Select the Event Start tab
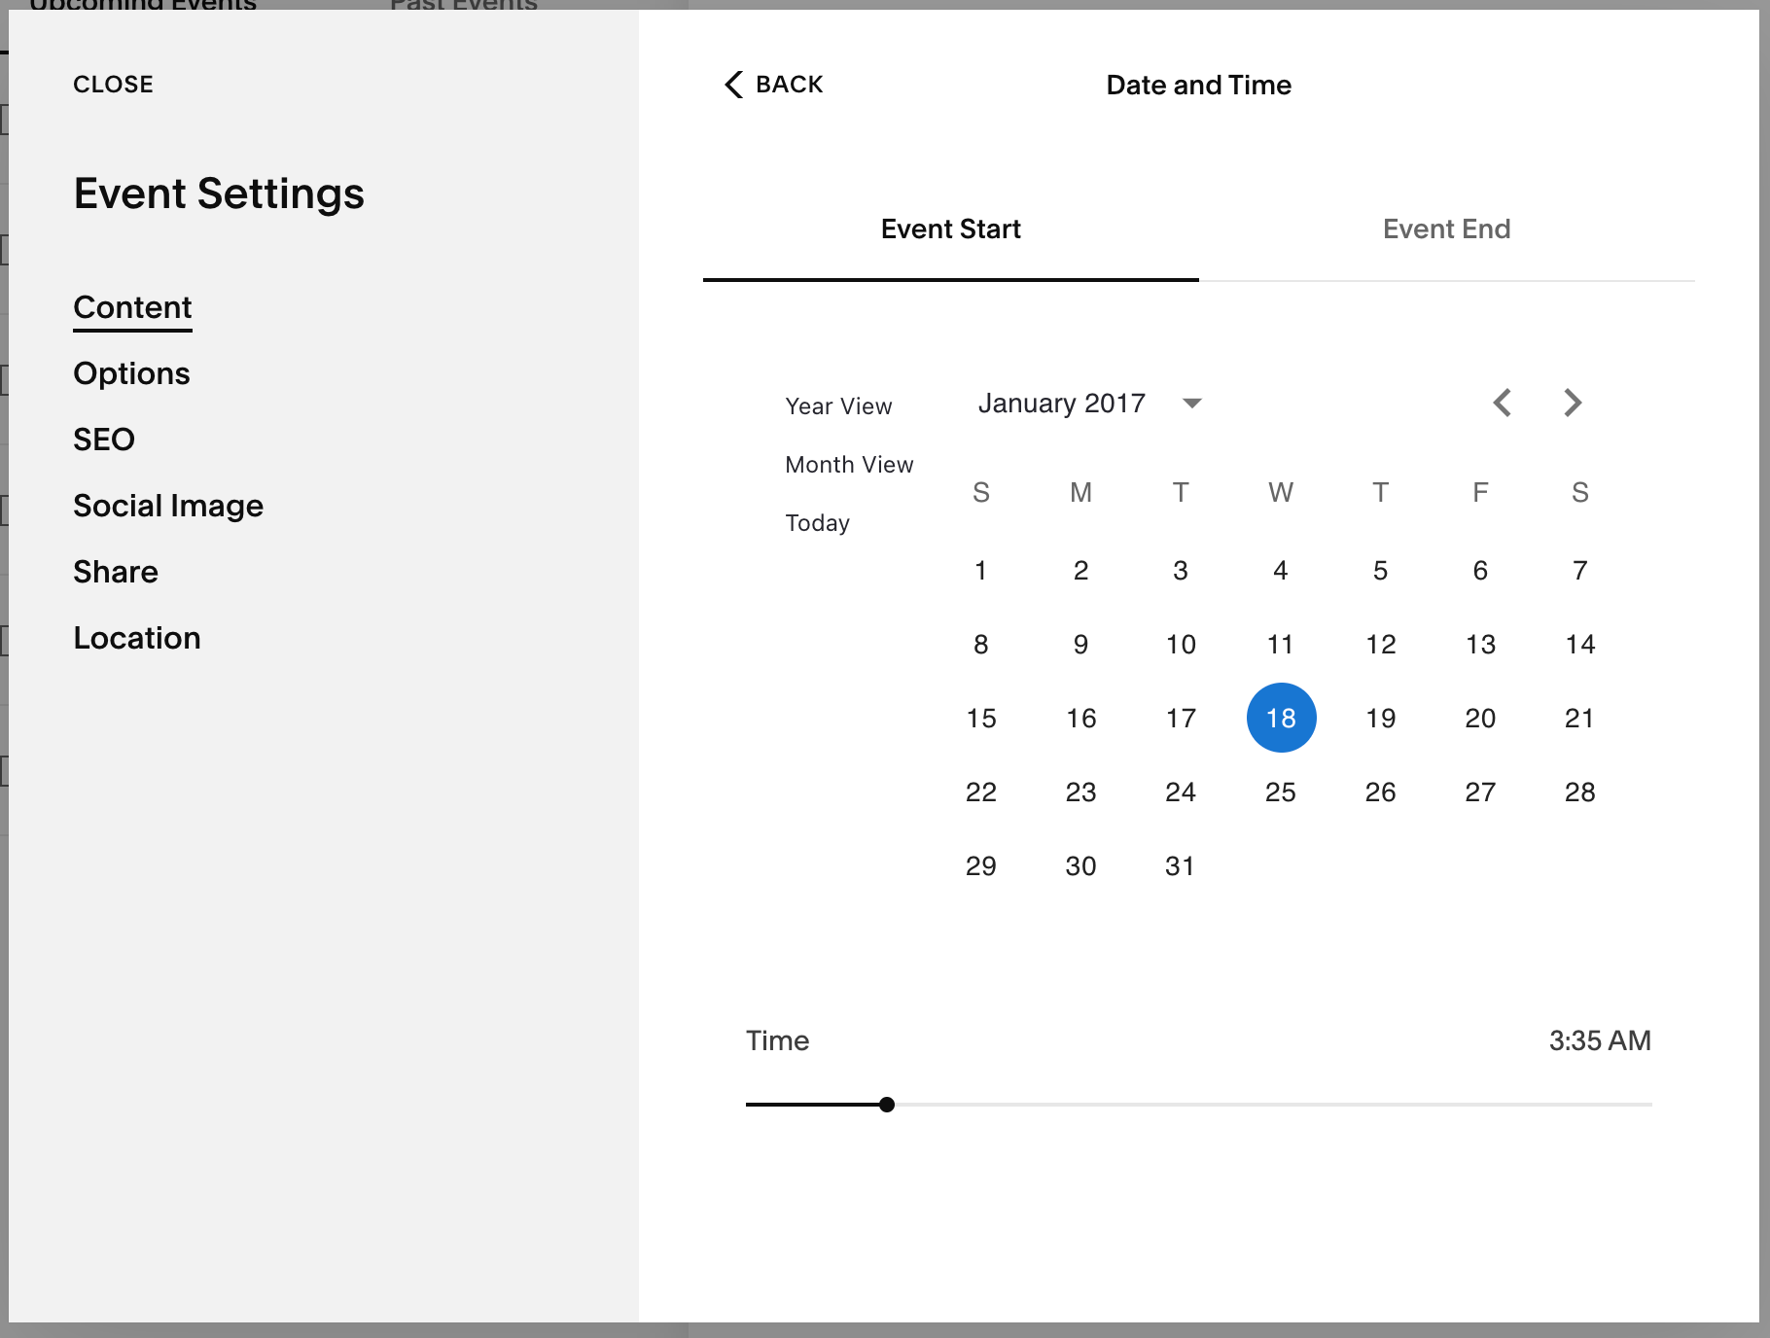 point(950,229)
